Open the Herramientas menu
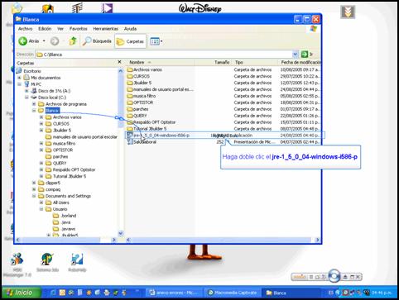399x300 pixels. click(105, 29)
